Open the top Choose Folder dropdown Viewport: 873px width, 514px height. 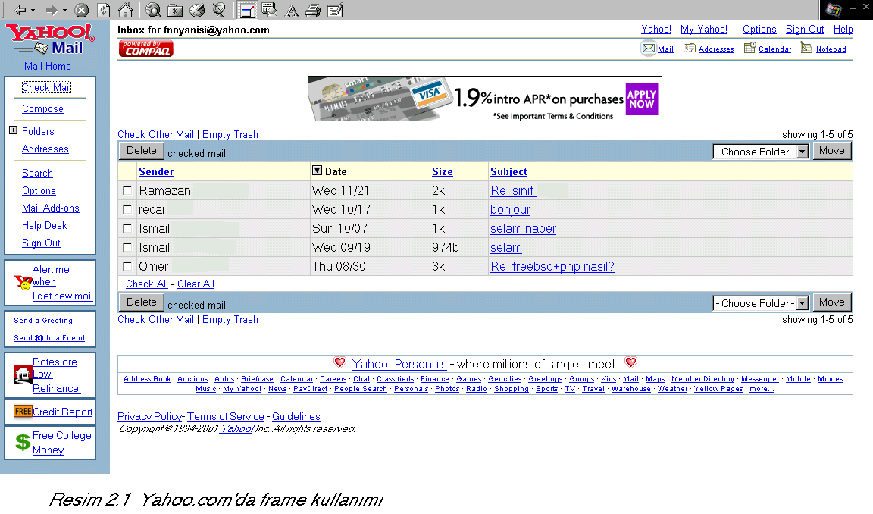point(761,152)
